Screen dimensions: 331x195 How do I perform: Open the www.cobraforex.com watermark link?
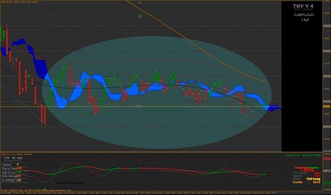tap(70, 183)
